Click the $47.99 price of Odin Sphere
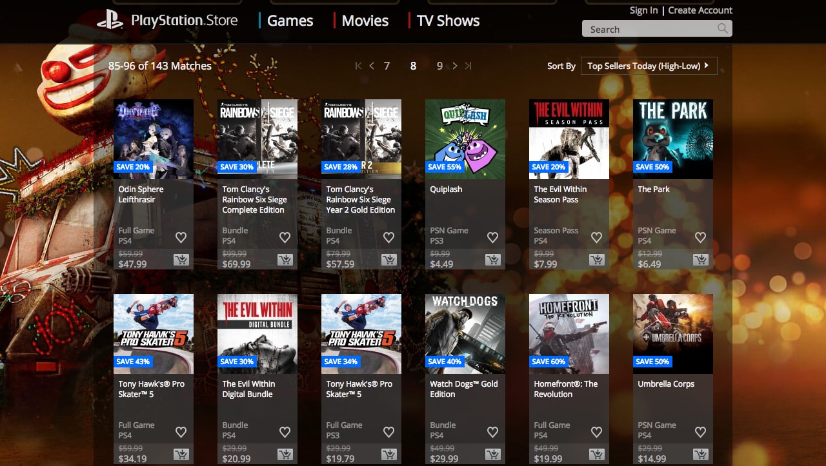826x466 pixels. [133, 264]
